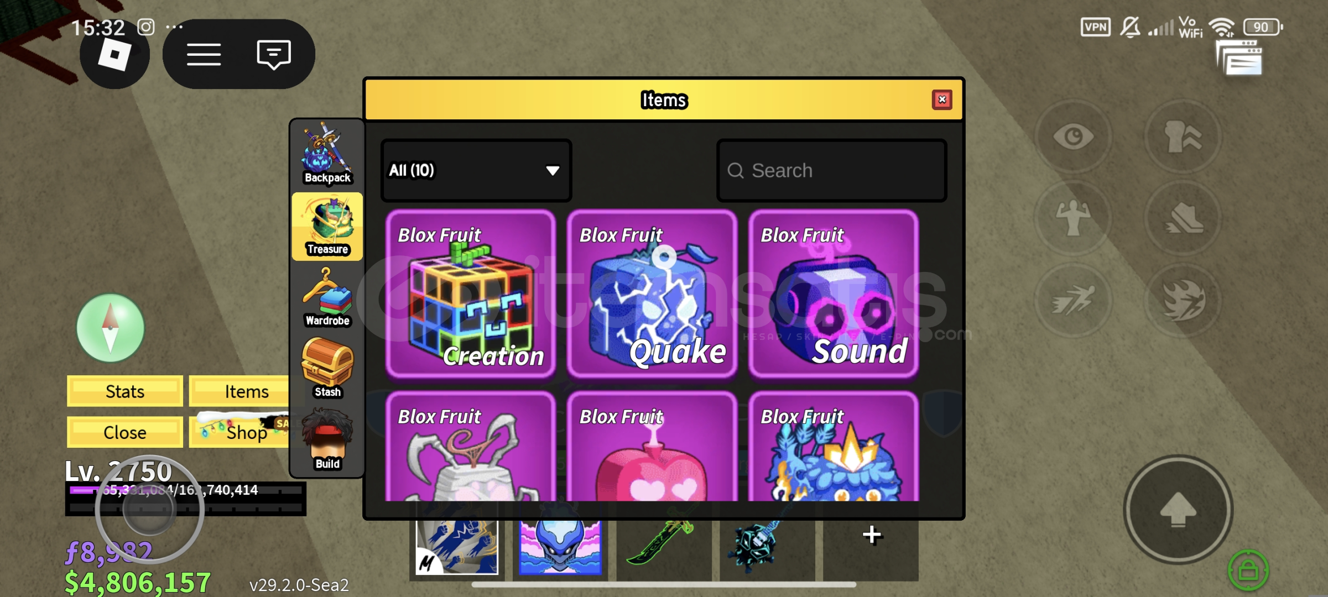1328x597 pixels.
Task: Toggle the green shift lock icon
Action: tap(1248, 570)
